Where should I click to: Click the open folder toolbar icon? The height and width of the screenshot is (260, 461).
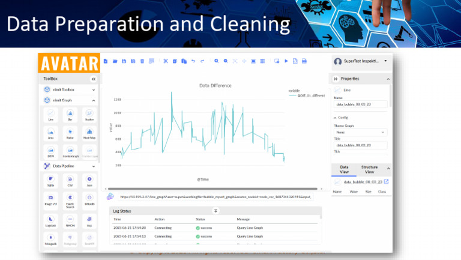pos(115,61)
